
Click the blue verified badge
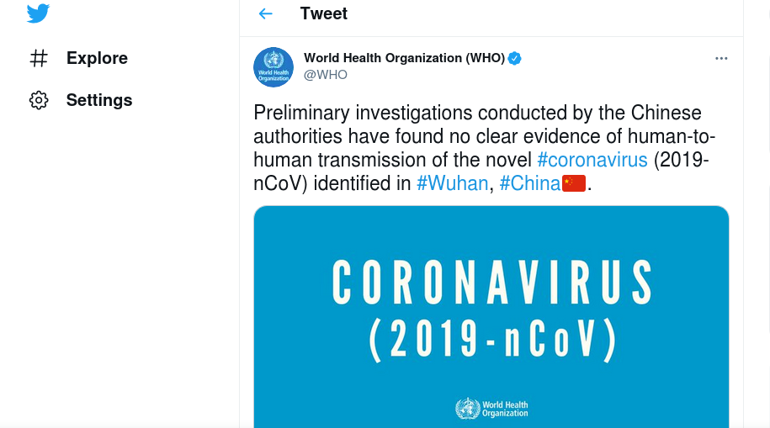(515, 58)
